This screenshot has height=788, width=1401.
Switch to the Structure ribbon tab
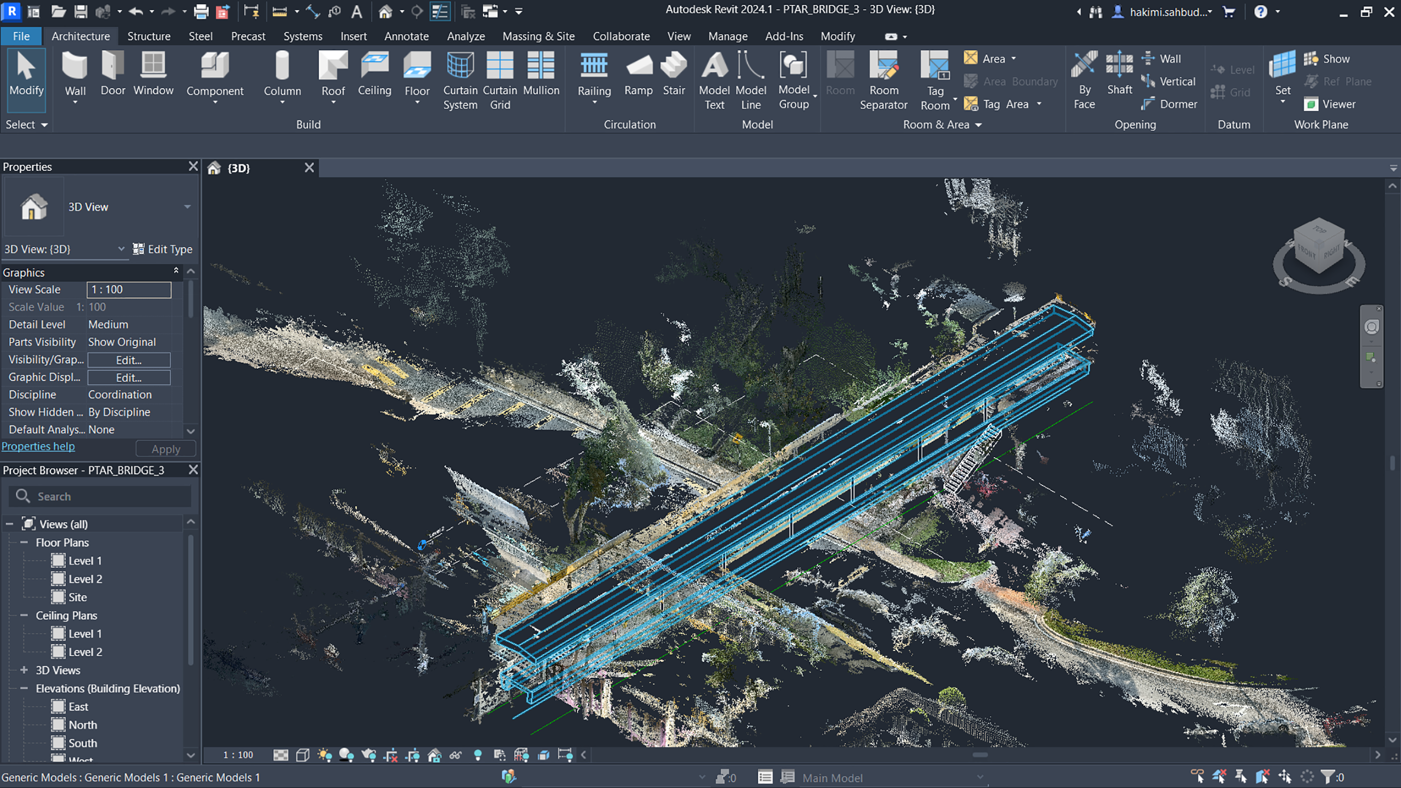pos(148,36)
